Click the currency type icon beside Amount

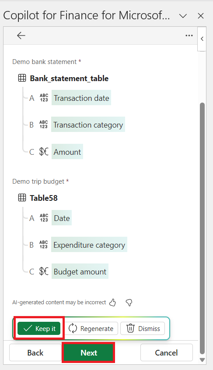pos(44,152)
